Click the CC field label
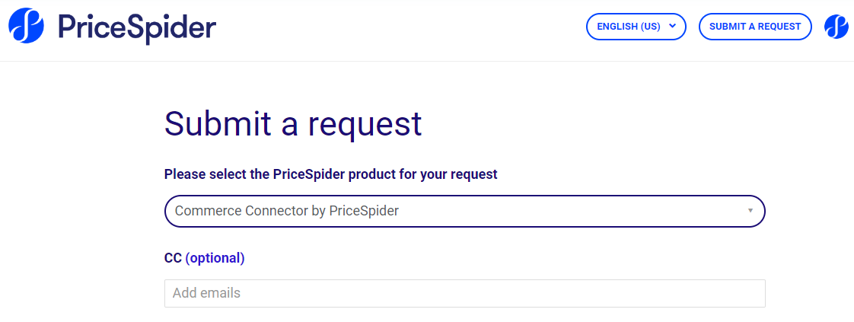Viewport: 854px width, 322px height. point(173,258)
